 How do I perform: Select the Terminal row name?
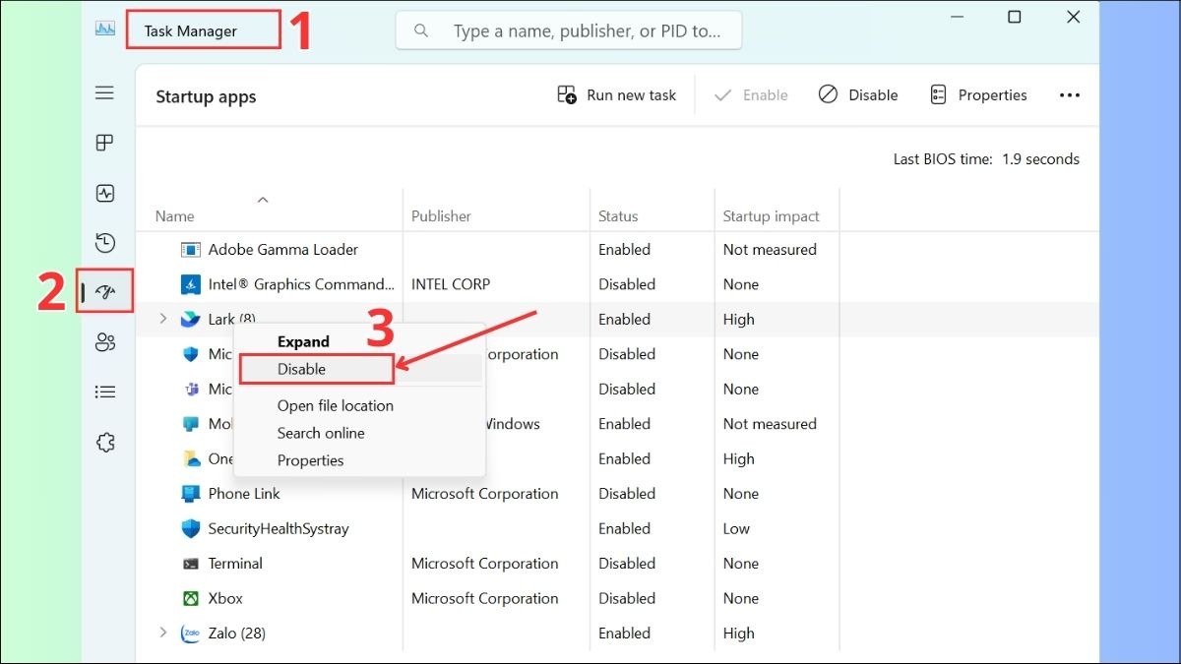tap(235, 564)
